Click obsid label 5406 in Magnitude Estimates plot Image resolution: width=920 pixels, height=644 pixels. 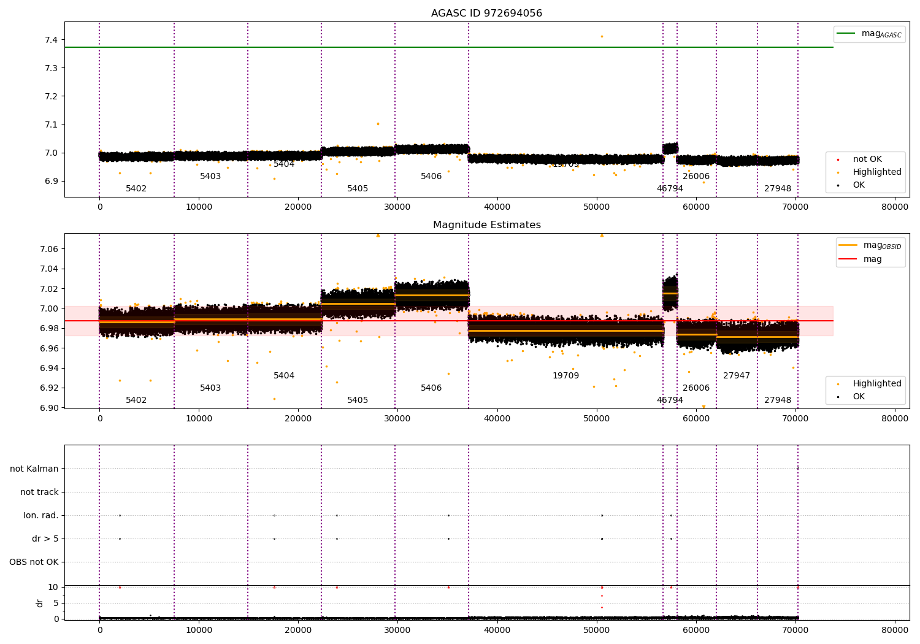click(431, 388)
